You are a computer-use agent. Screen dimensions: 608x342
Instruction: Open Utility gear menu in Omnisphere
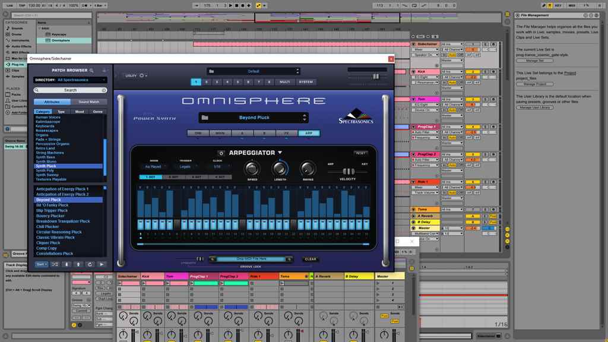(x=142, y=75)
